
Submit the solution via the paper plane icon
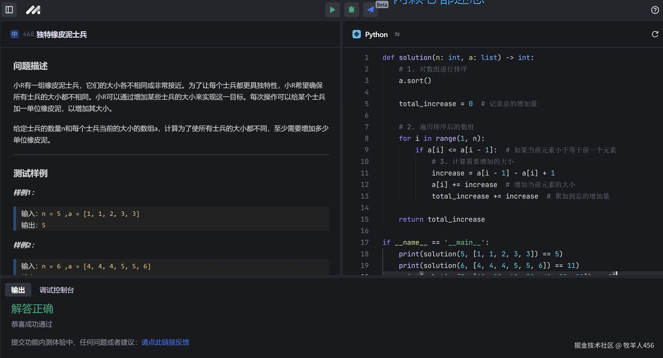pyautogui.click(x=370, y=10)
